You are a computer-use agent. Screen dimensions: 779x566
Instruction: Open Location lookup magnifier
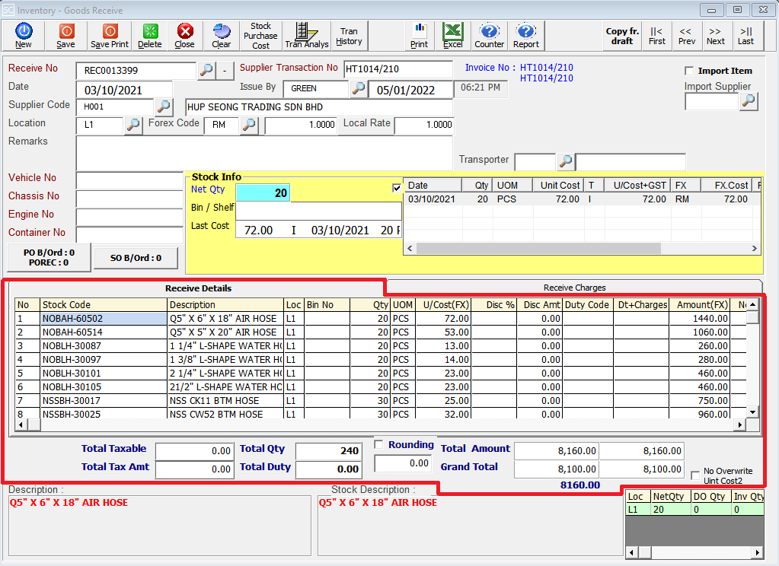click(132, 125)
